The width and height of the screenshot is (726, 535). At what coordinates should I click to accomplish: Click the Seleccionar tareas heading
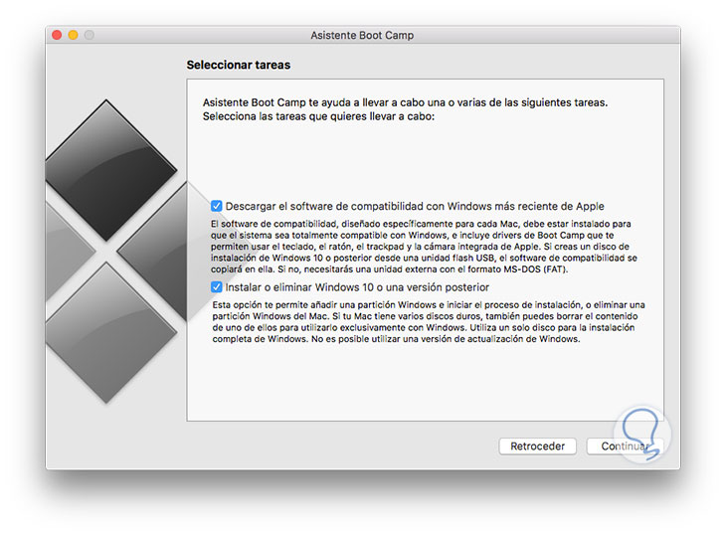point(239,65)
